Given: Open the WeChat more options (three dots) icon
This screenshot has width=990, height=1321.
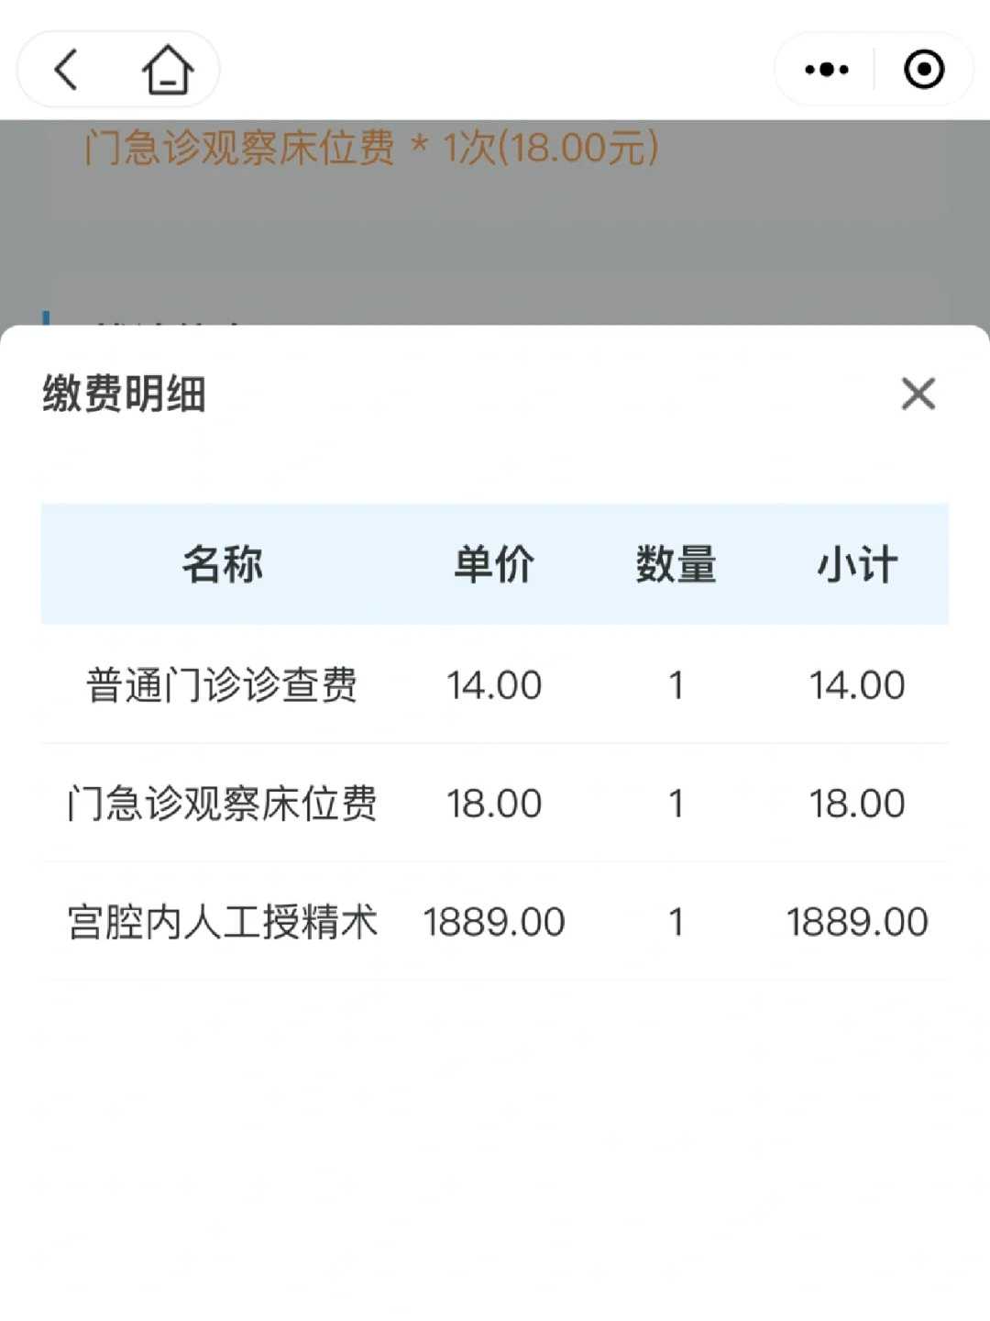Looking at the screenshot, I should click(823, 69).
